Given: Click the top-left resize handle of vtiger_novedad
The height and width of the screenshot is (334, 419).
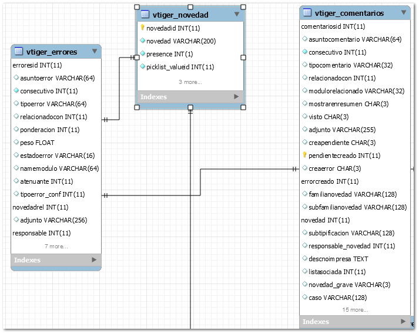Looking at the screenshot, I should pyautogui.click(x=137, y=6).
